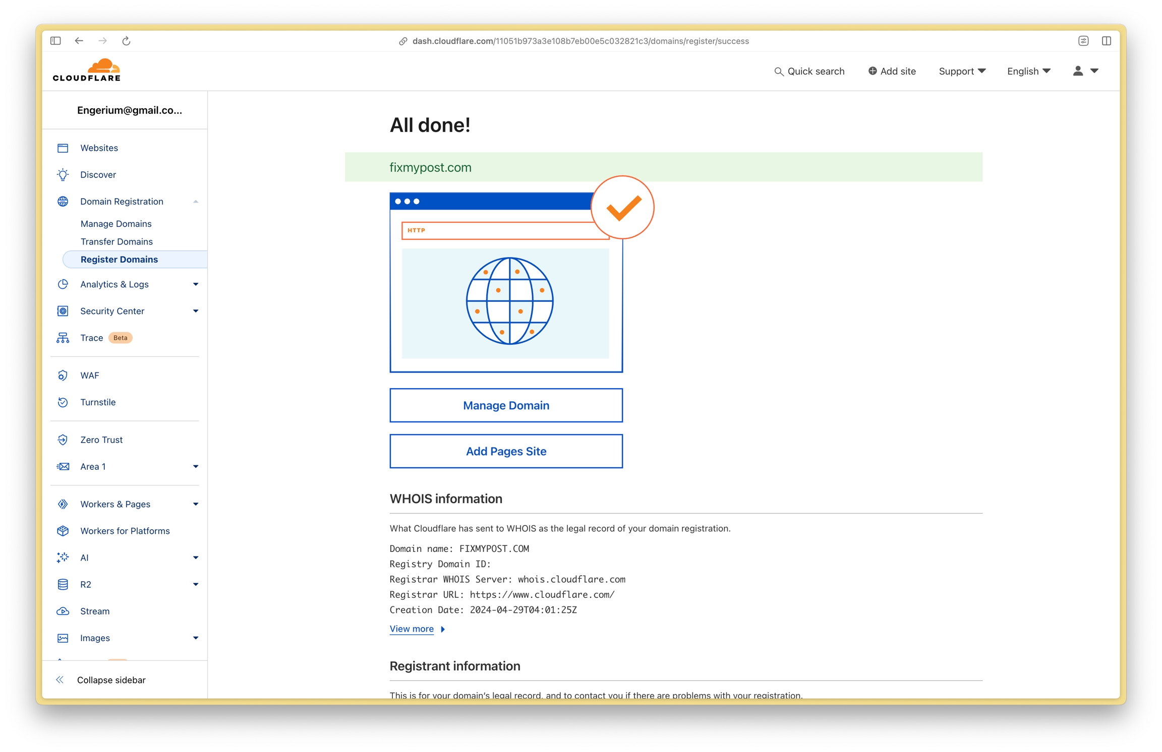Expand the Images section arrow

coord(196,638)
